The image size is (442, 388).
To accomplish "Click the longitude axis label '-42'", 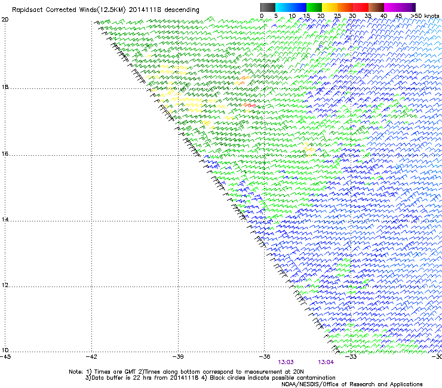I will tap(91, 357).
